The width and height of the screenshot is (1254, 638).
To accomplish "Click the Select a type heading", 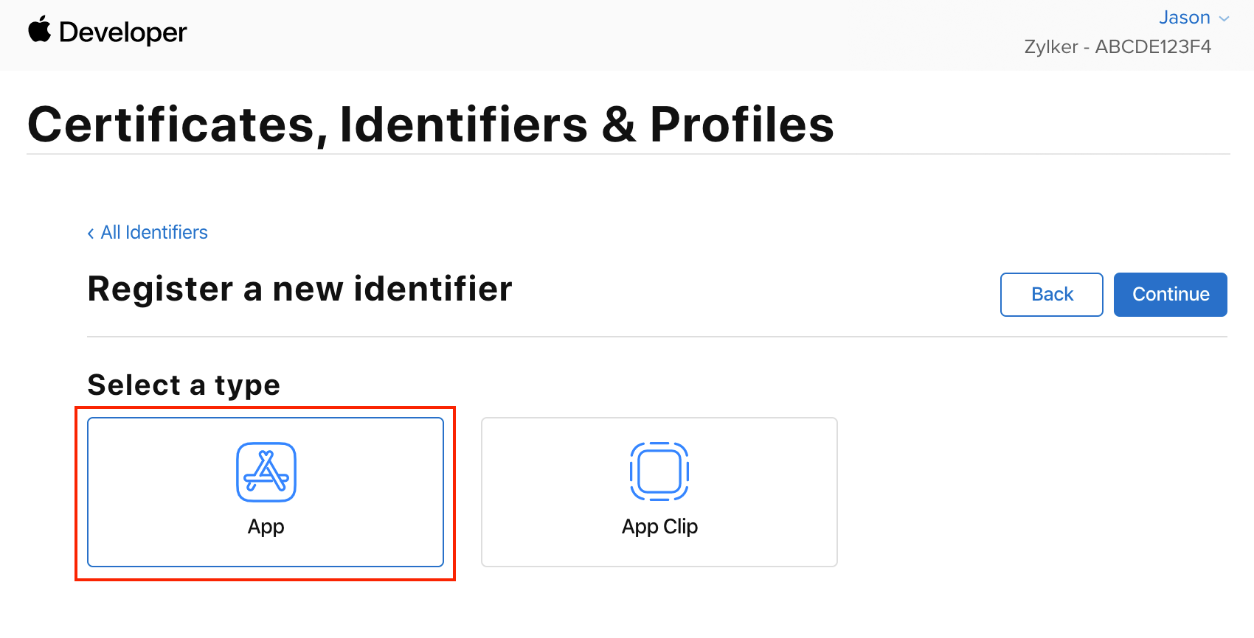I will pos(184,385).
